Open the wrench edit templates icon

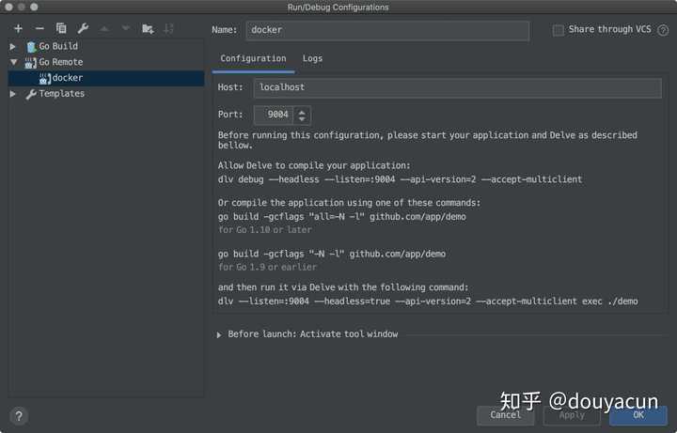coord(83,29)
